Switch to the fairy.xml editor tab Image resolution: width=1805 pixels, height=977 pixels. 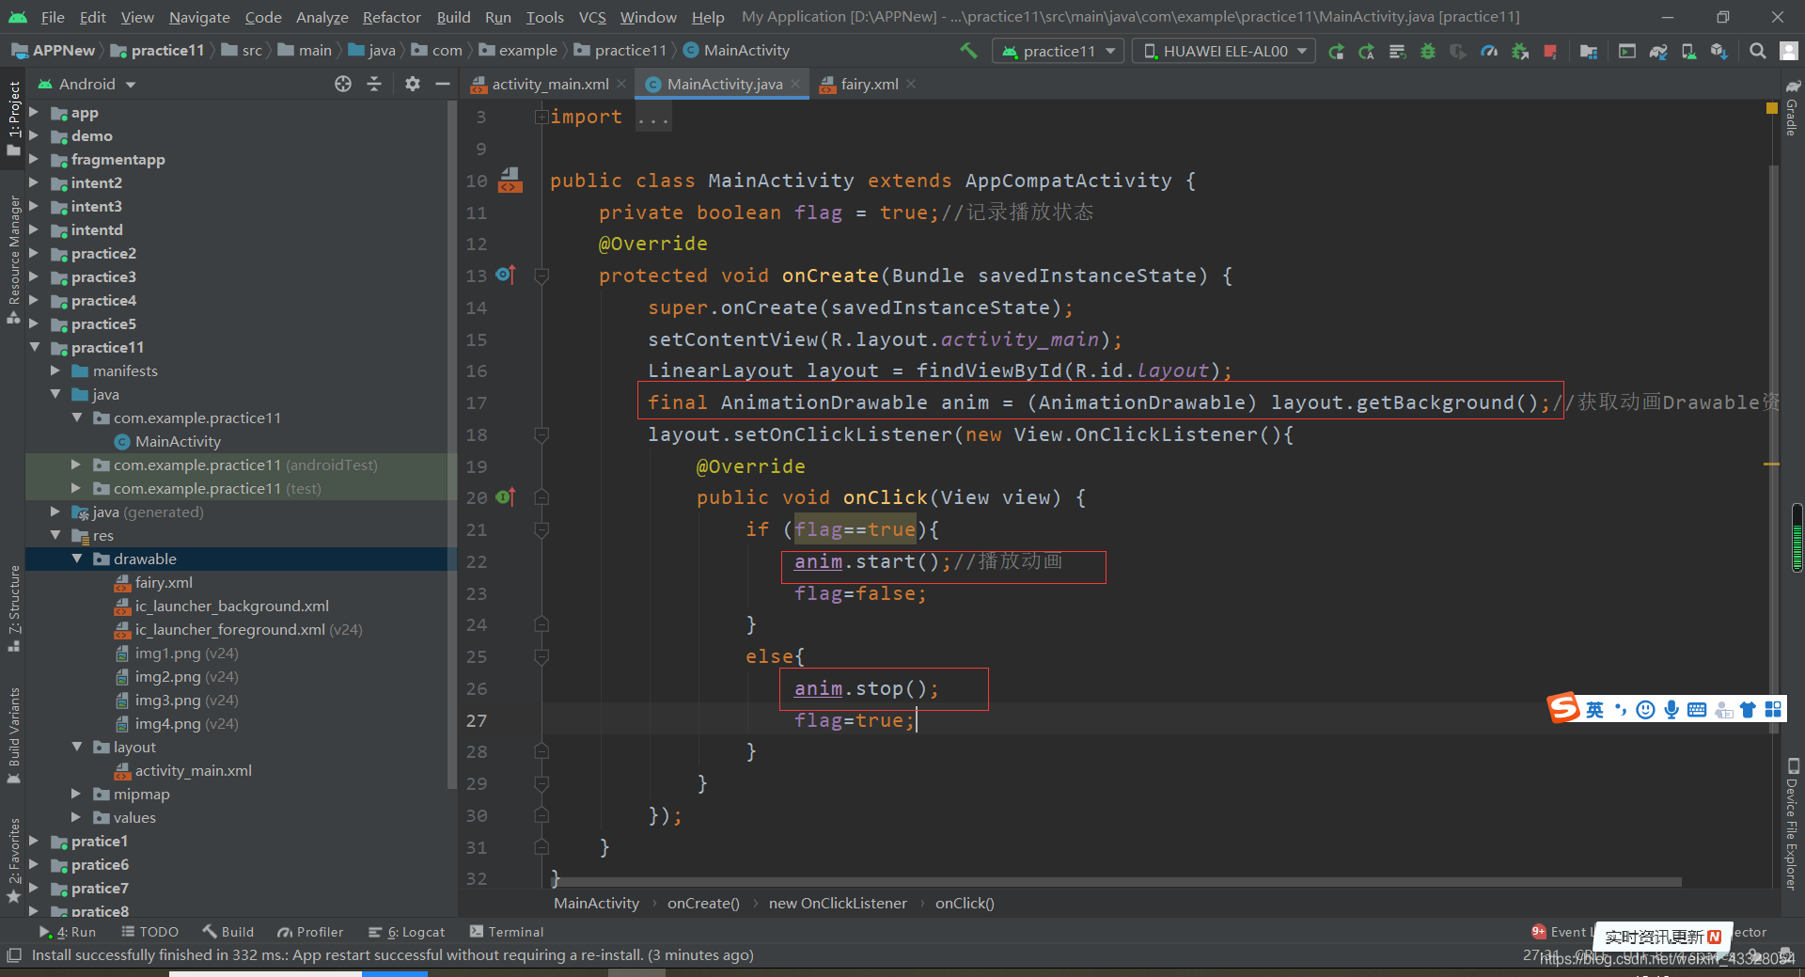point(869,84)
